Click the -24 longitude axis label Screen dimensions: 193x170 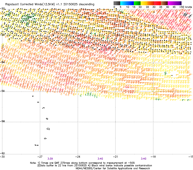pyautogui.click(x=78, y=157)
